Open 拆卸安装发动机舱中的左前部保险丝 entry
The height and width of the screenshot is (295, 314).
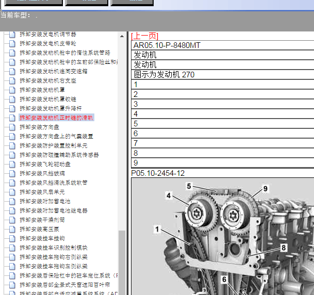click(x=69, y=62)
